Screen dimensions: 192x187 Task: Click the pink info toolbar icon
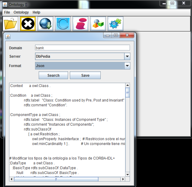point(80,24)
